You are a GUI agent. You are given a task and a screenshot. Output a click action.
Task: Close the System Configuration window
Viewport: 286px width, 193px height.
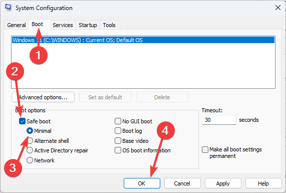(278, 8)
